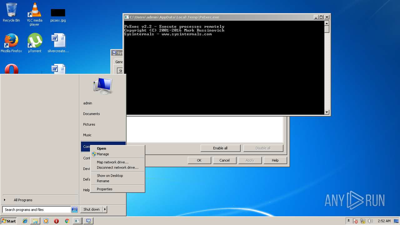Open the Shut down options arrow
This screenshot has width=400, height=225.
105,209
